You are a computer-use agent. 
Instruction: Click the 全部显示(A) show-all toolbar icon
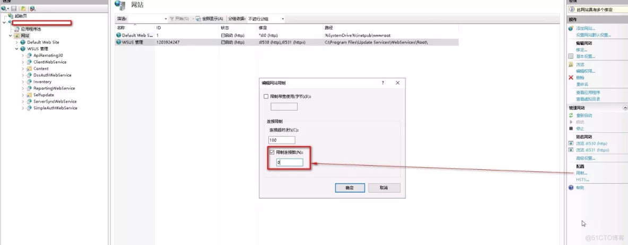tap(198, 19)
